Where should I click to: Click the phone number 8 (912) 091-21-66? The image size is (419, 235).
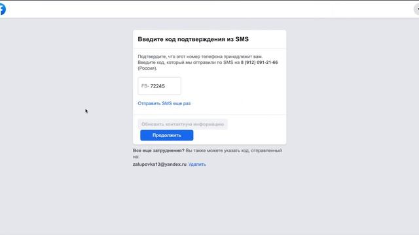(x=259, y=63)
